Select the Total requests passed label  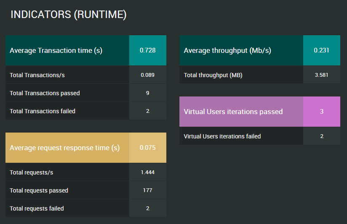coord(39,190)
